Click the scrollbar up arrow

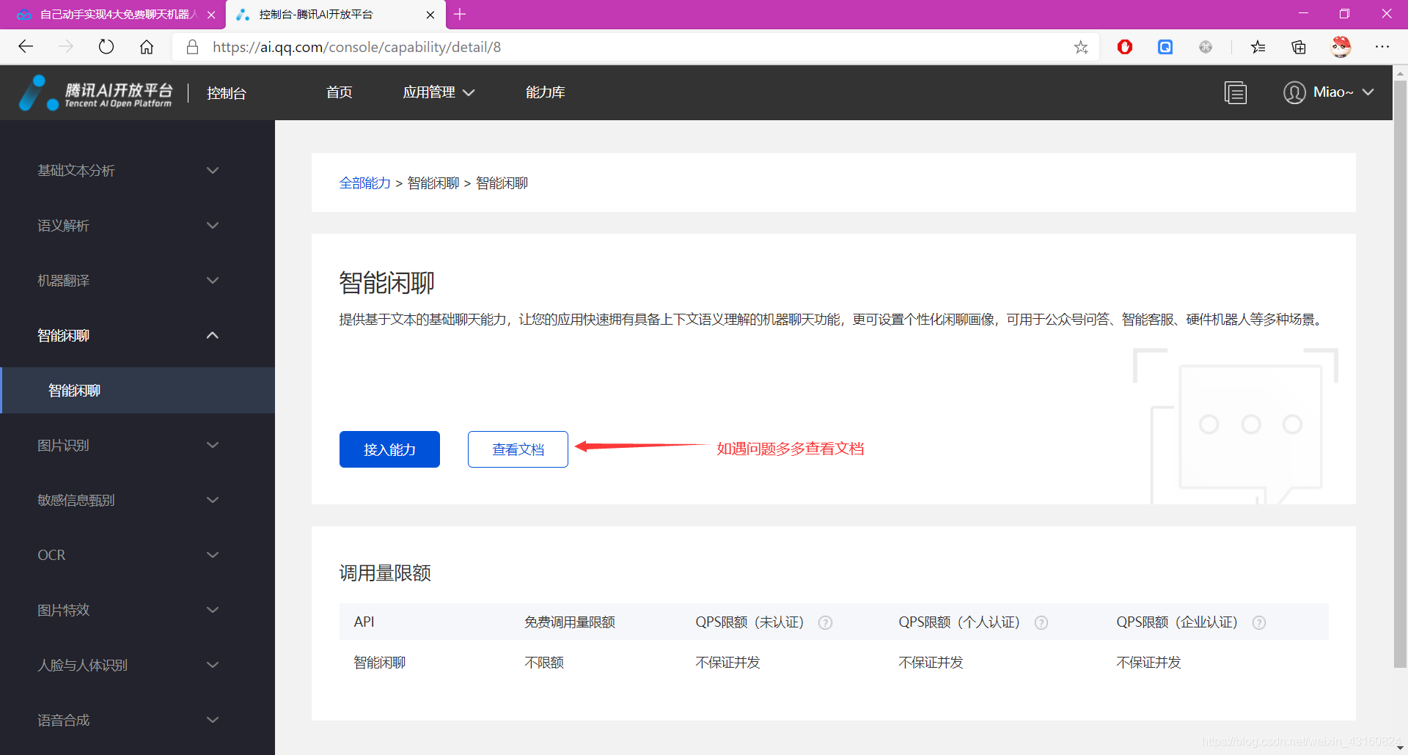coord(1400,73)
